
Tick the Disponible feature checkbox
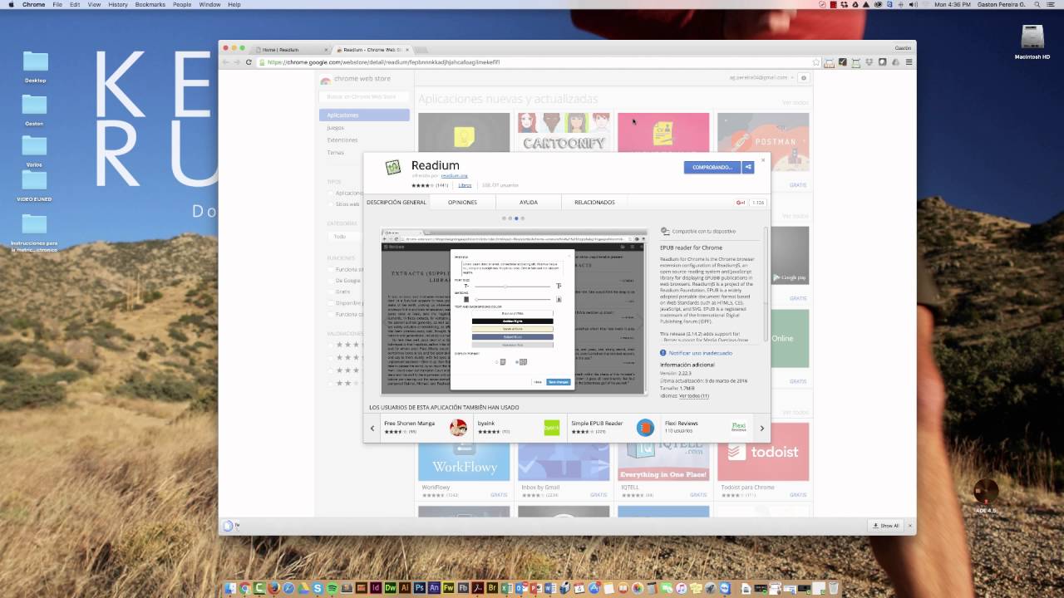click(332, 303)
